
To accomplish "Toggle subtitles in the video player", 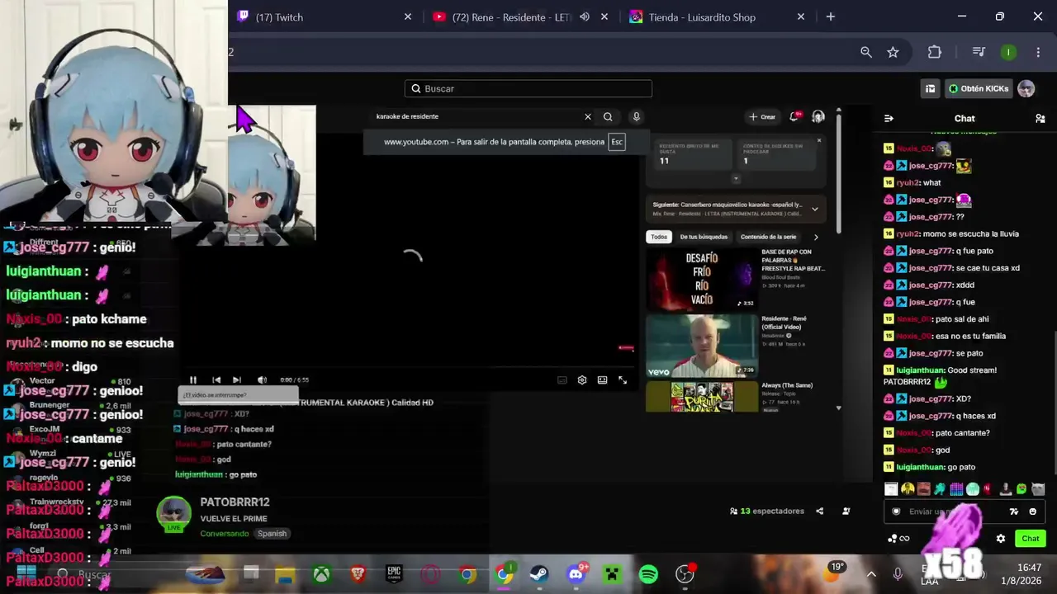I will pyautogui.click(x=562, y=380).
